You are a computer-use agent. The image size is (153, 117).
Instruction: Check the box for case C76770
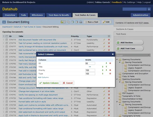tap(7, 40)
